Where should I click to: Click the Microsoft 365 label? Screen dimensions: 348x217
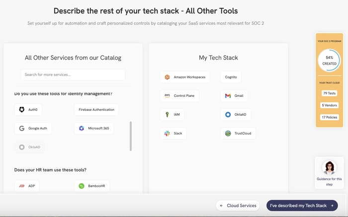(x=98, y=128)
